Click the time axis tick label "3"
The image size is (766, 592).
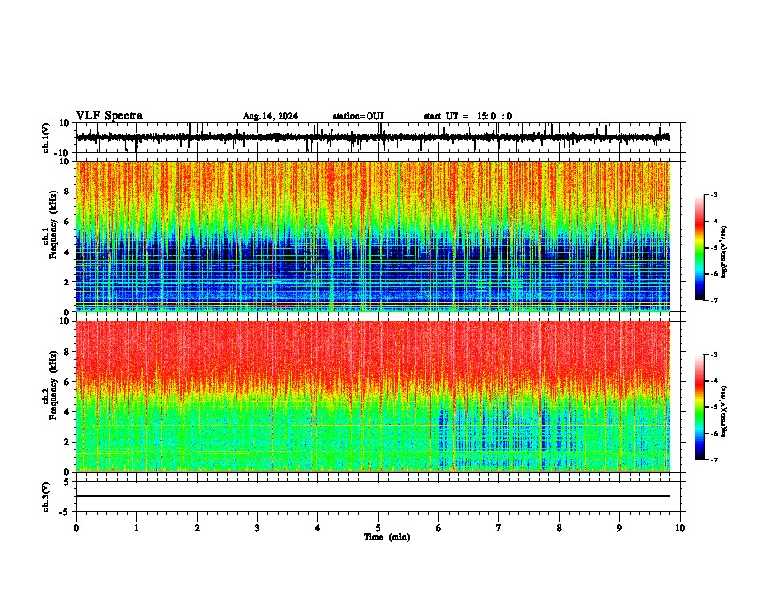click(x=257, y=528)
